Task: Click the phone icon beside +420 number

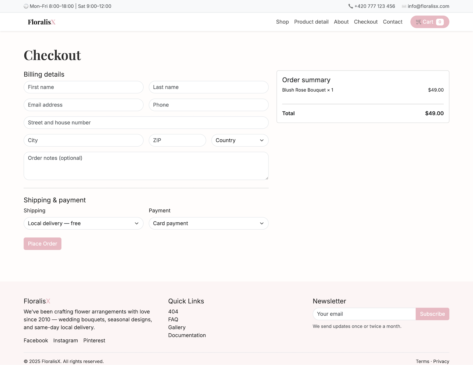Action: coord(351,6)
